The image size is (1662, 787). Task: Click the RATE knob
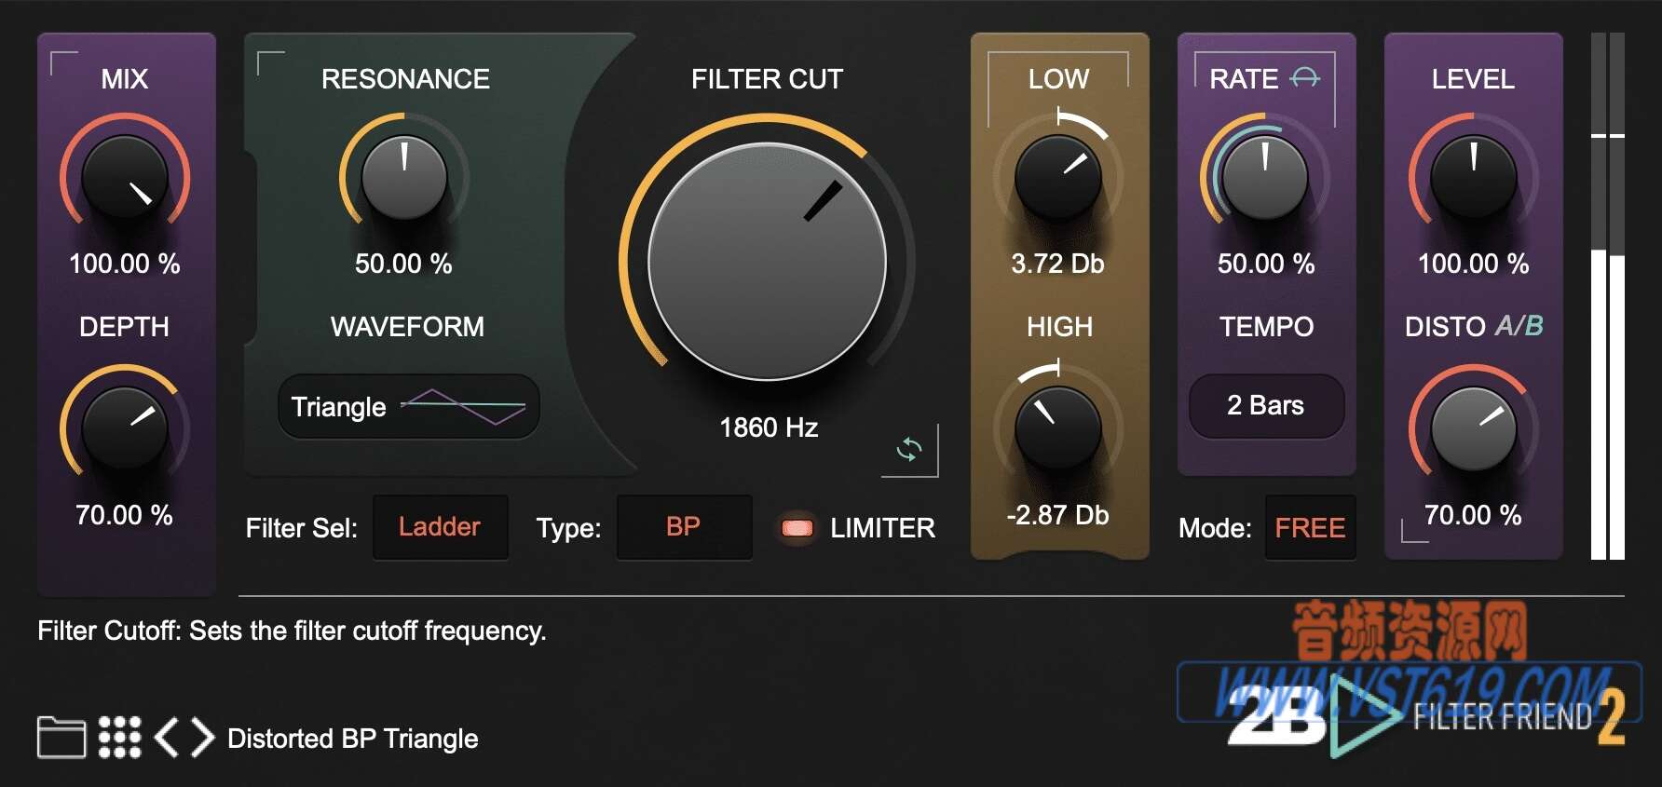(1265, 178)
